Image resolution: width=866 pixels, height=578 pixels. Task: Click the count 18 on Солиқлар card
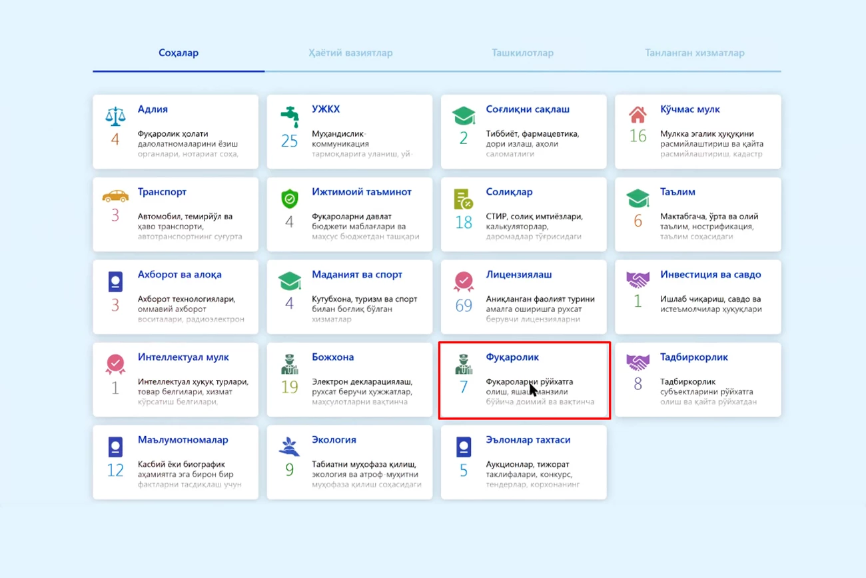coord(464,223)
